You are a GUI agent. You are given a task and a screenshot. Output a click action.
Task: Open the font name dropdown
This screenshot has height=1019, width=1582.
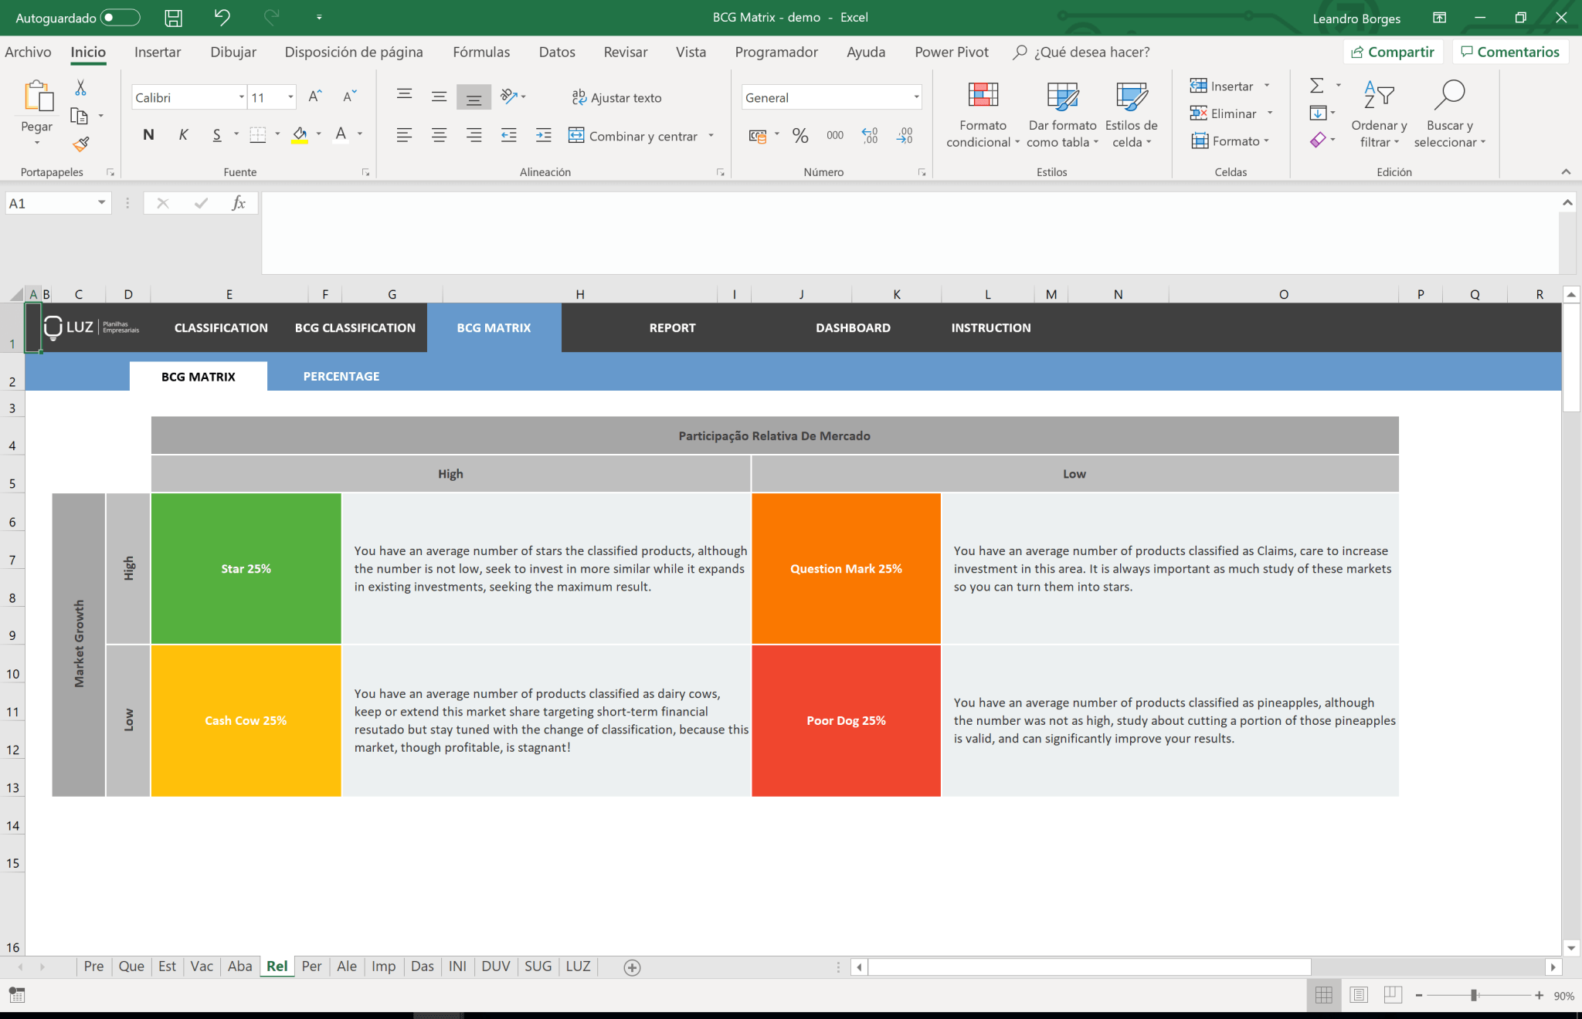(241, 96)
